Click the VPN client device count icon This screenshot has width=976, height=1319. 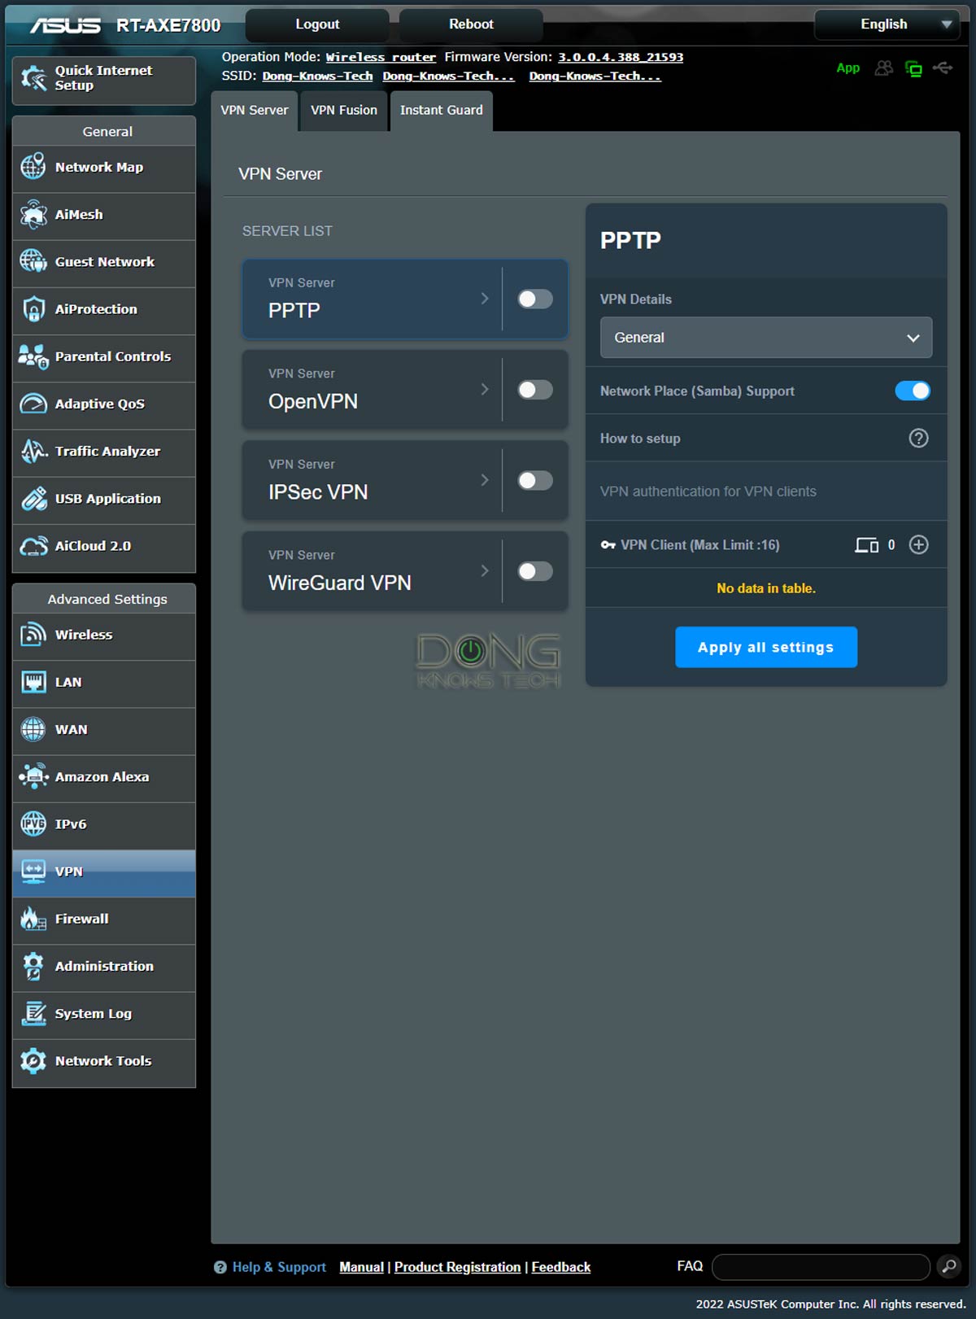[866, 545]
